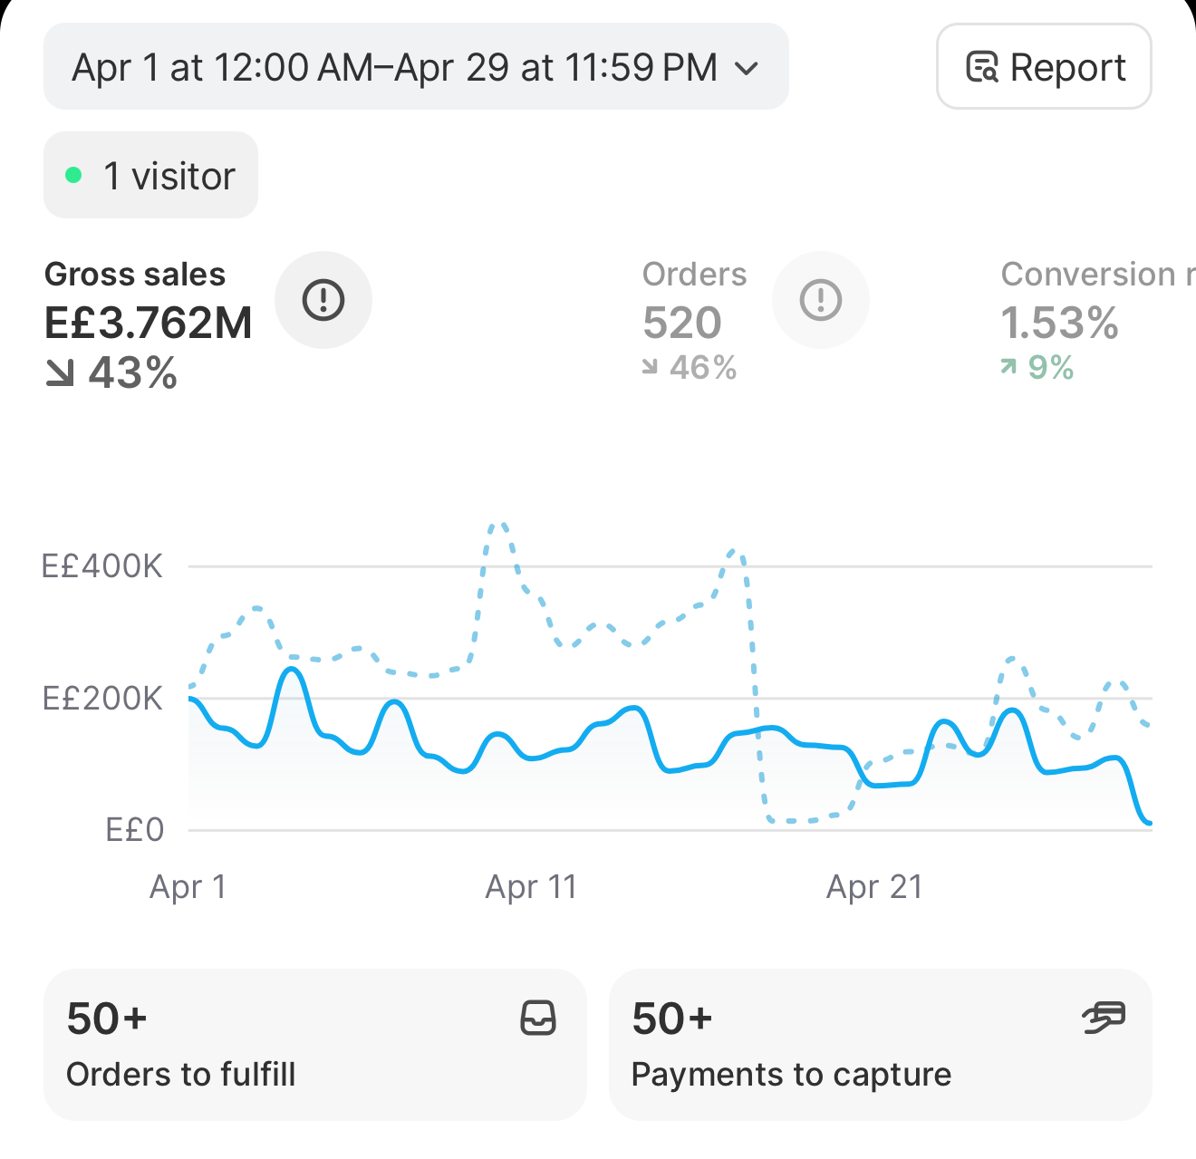Click the Orders alert exclamation icon
1196x1159 pixels.
tap(821, 300)
